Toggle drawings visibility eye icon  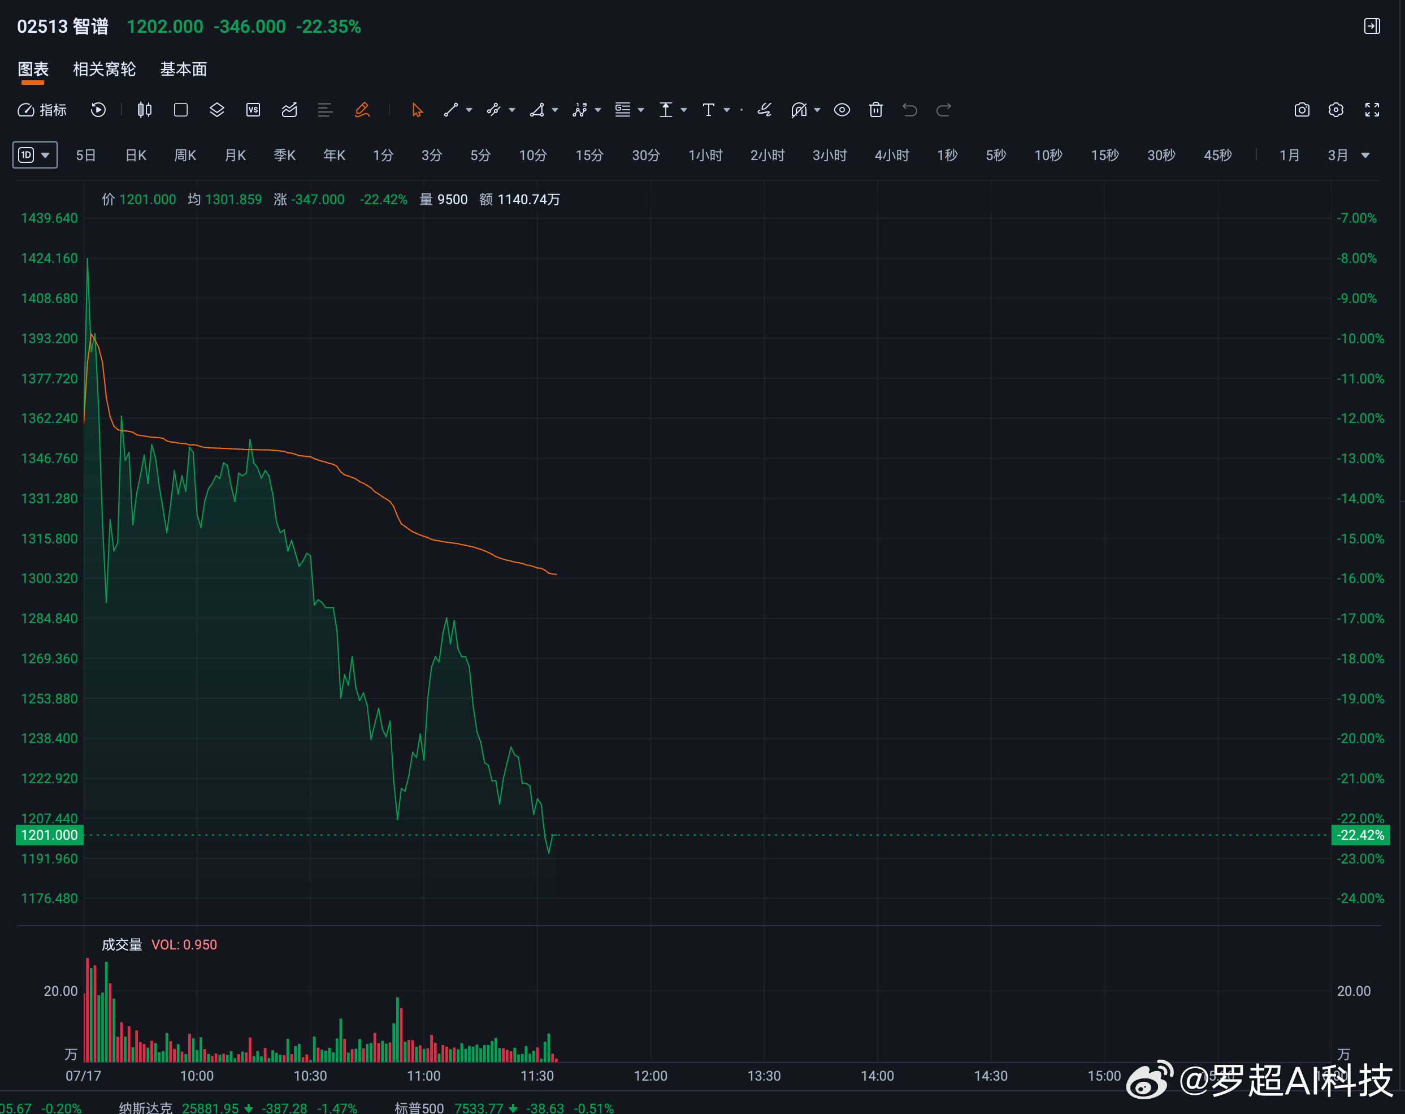(842, 110)
